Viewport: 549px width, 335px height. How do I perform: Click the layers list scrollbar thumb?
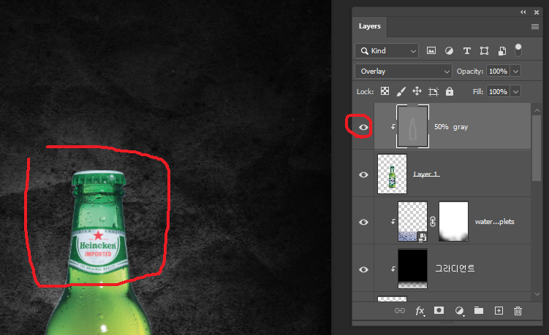pyautogui.click(x=537, y=148)
